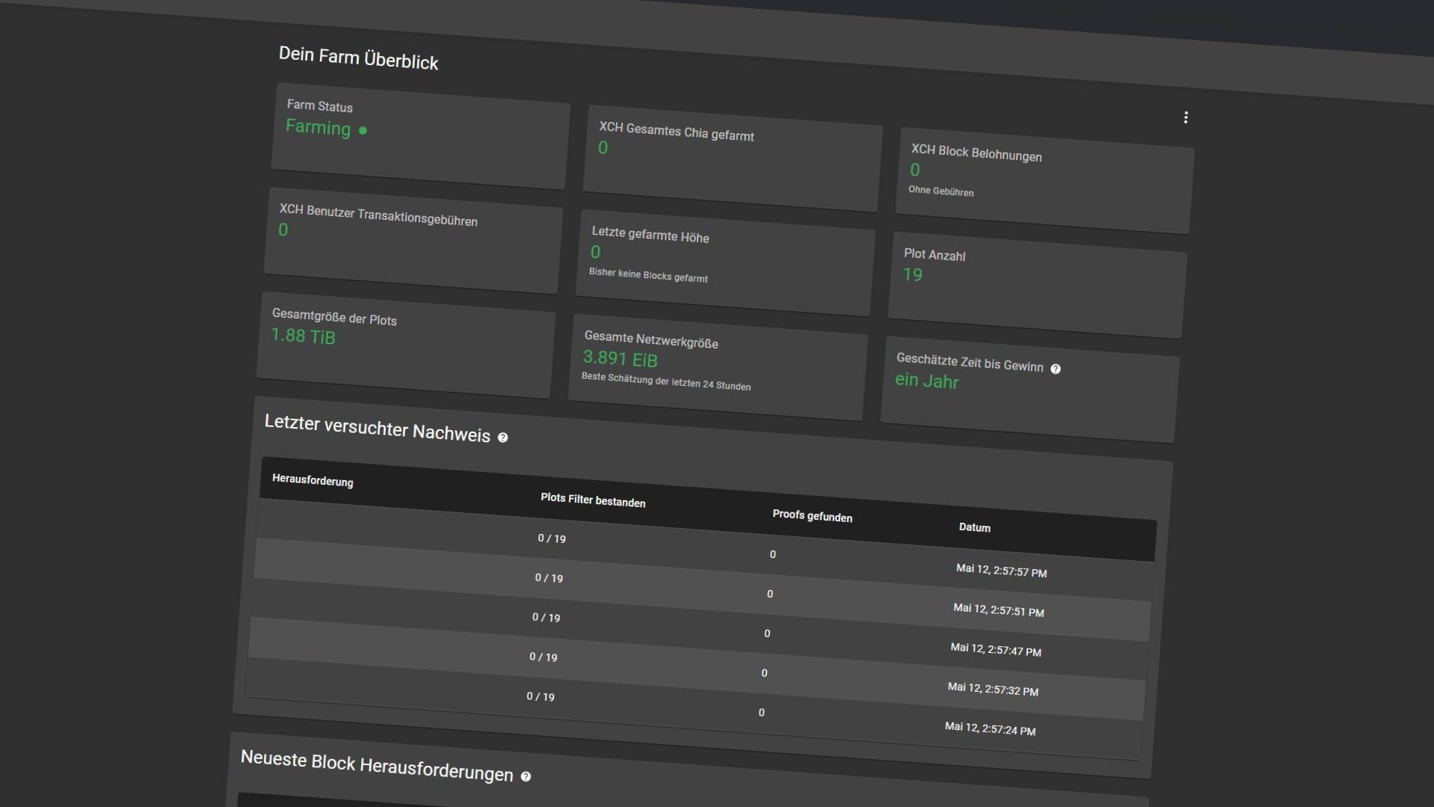1434x807 pixels.
Task: Click the Plots Filter bestanden column header
Action: (593, 500)
